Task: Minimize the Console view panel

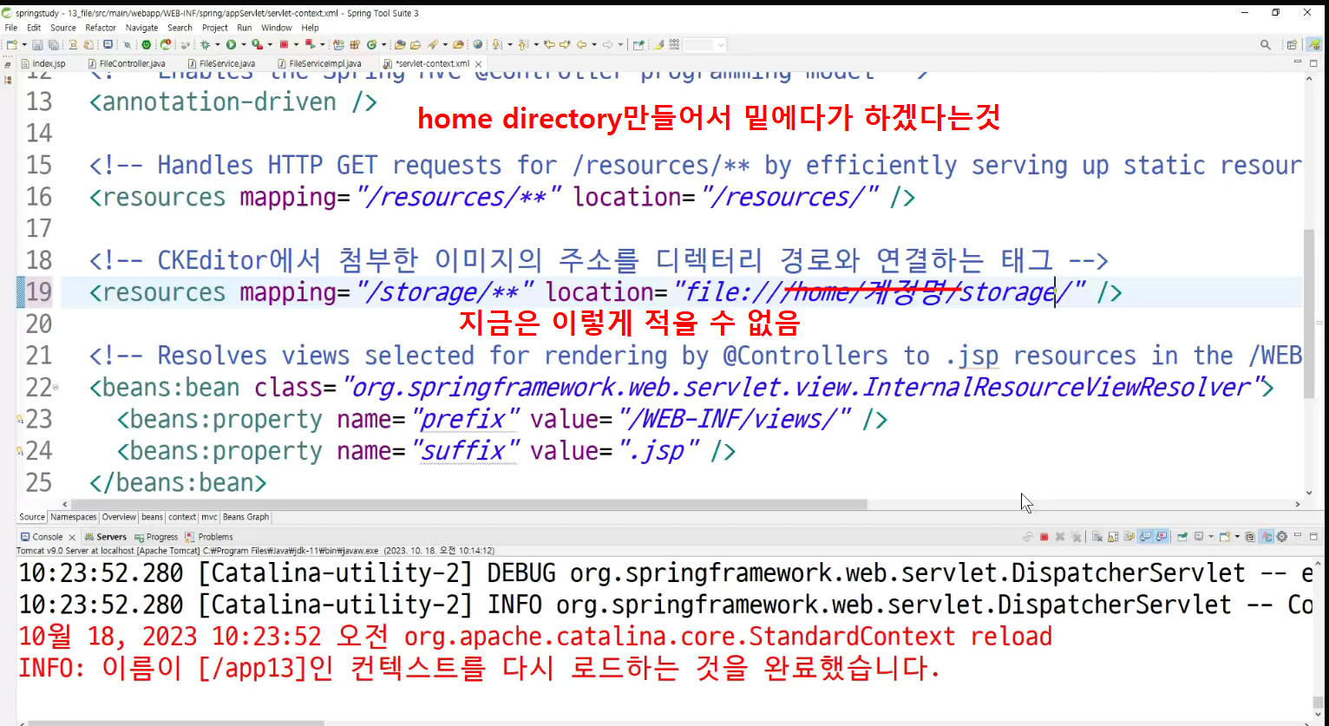Action: coord(1298,536)
